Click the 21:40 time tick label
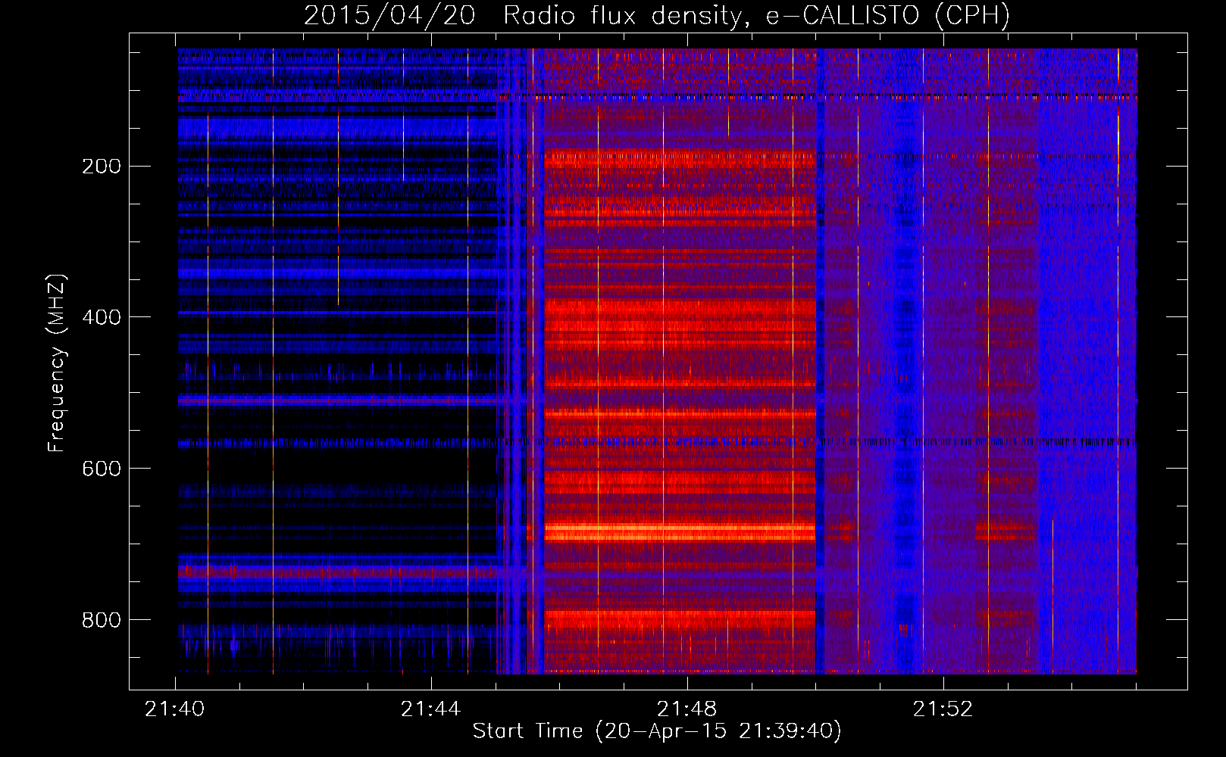 (x=175, y=709)
